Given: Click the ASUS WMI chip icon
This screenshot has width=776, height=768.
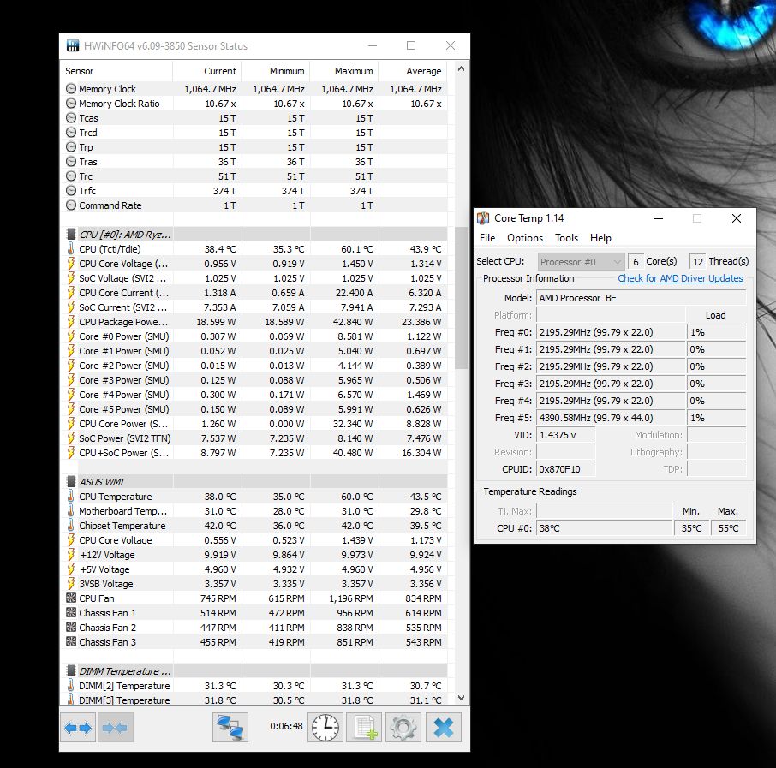Looking at the screenshot, I should coord(71,481).
